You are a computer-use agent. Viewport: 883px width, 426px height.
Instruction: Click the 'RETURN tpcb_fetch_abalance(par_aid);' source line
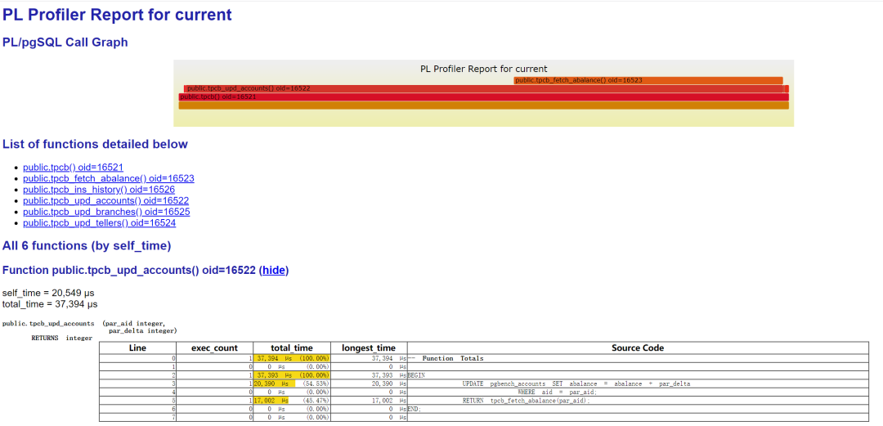tap(527, 401)
